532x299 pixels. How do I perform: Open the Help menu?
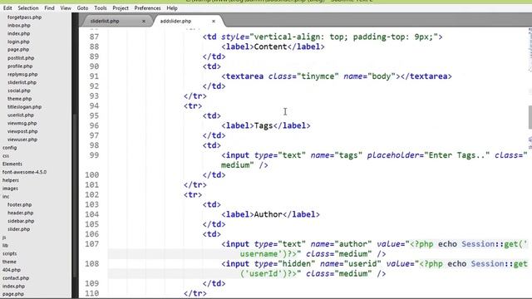tap(172, 7)
